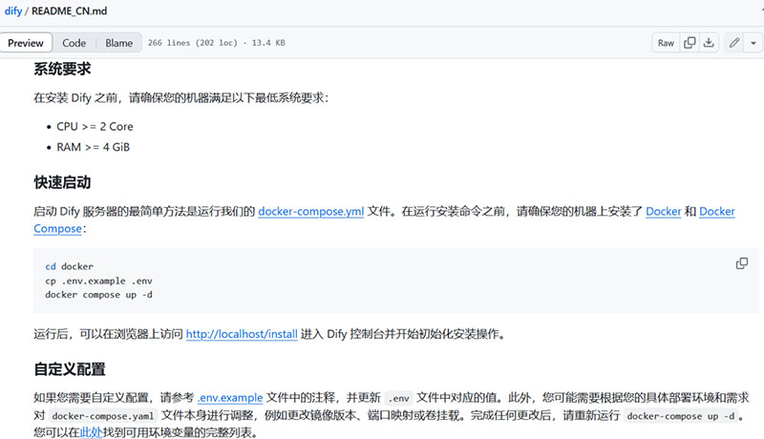
Task: Switch to Preview tab
Action: click(26, 43)
